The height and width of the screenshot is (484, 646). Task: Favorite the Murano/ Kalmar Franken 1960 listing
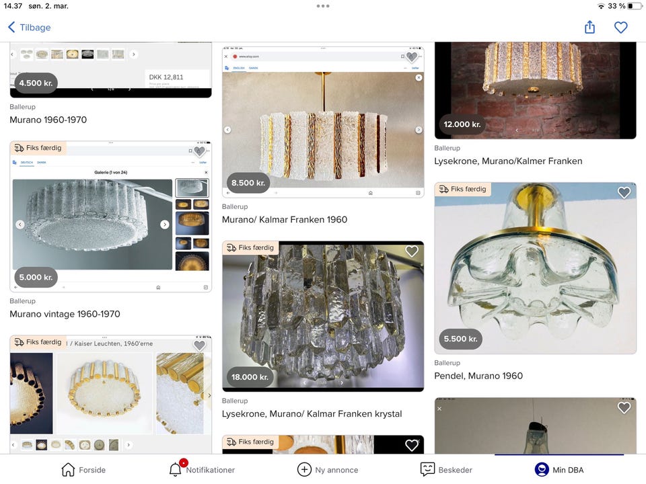[x=411, y=57]
